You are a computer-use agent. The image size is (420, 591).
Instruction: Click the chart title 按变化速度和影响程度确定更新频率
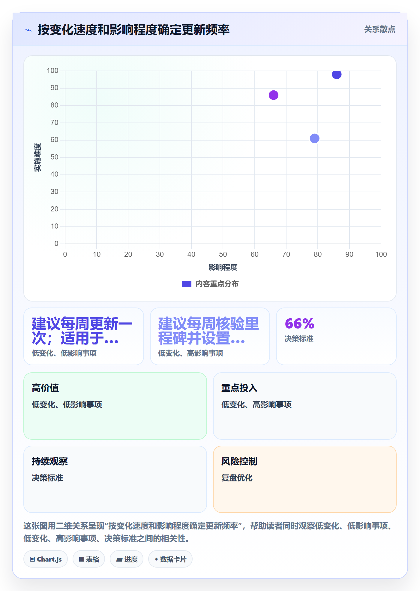pyautogui.click(x=133, y=30)
